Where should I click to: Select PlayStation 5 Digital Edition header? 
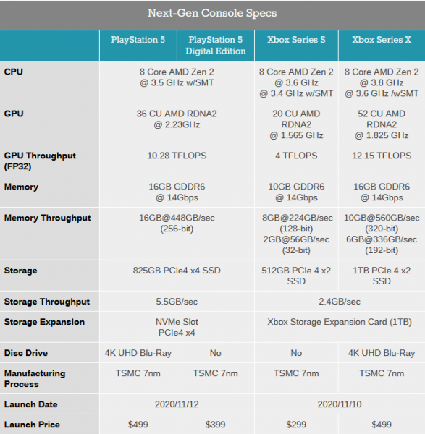[216, 46]
